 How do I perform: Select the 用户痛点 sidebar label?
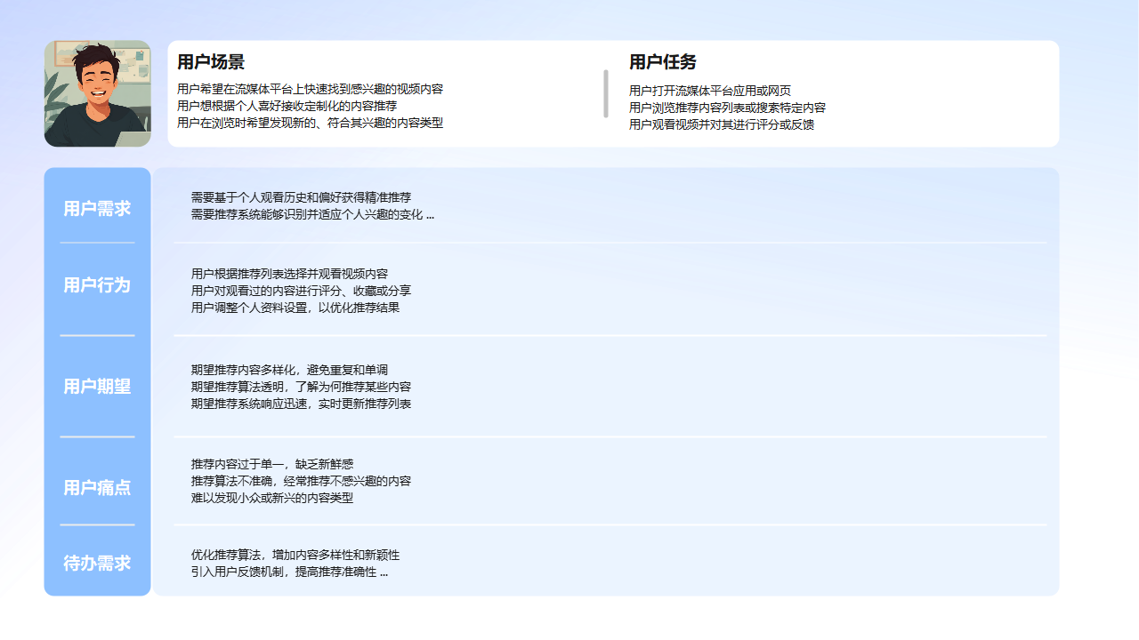click(96, 487)
